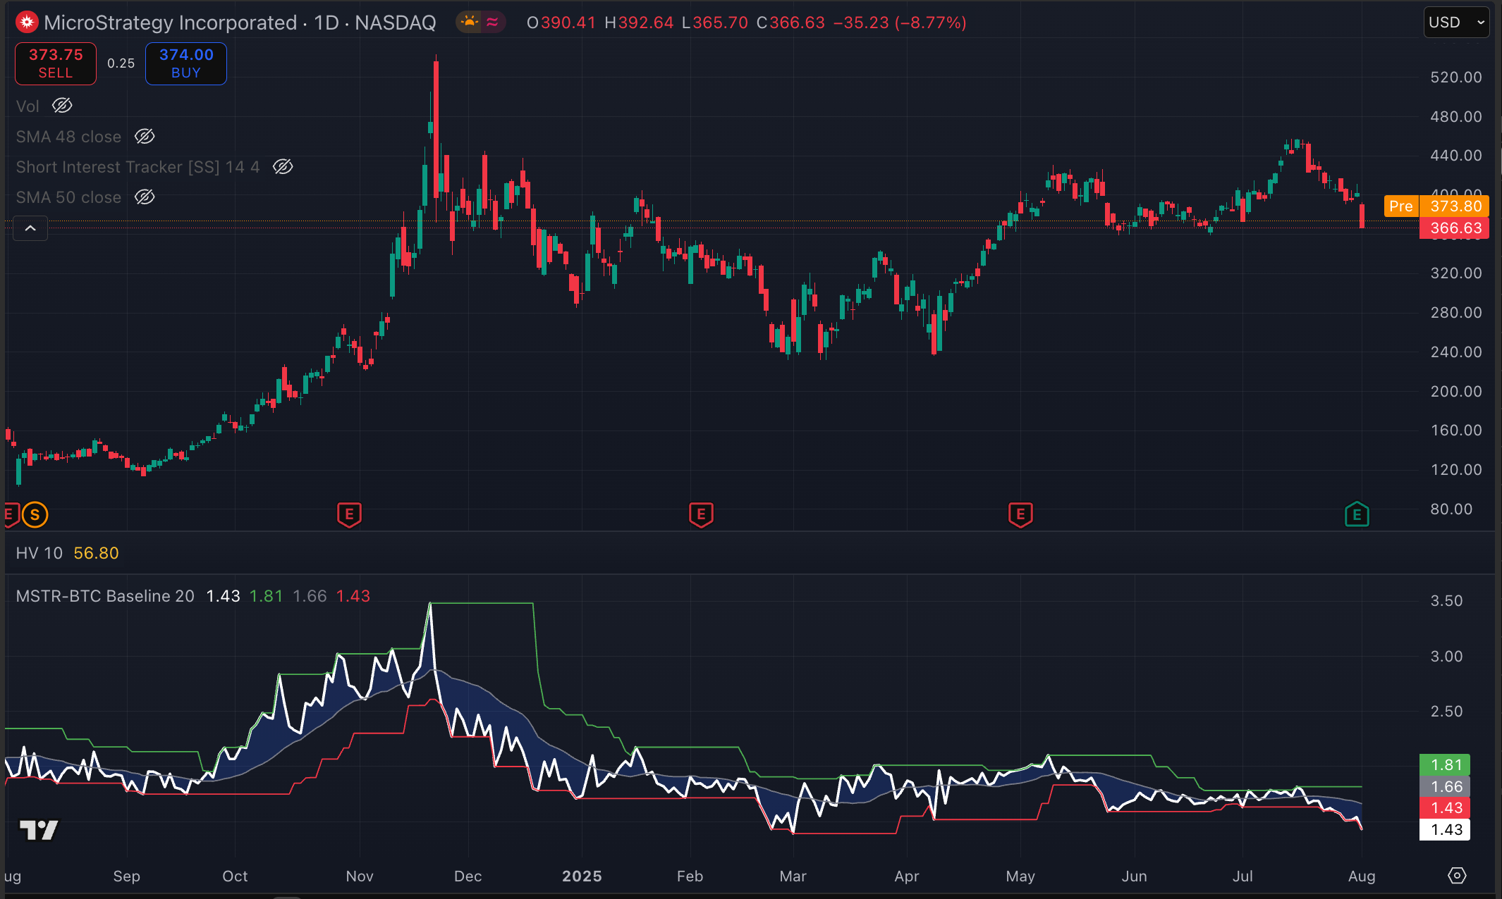This screenshot has height=899, width=1502.
Task: Click the MicroStrategy red logo icon
Action: point(27,23)
